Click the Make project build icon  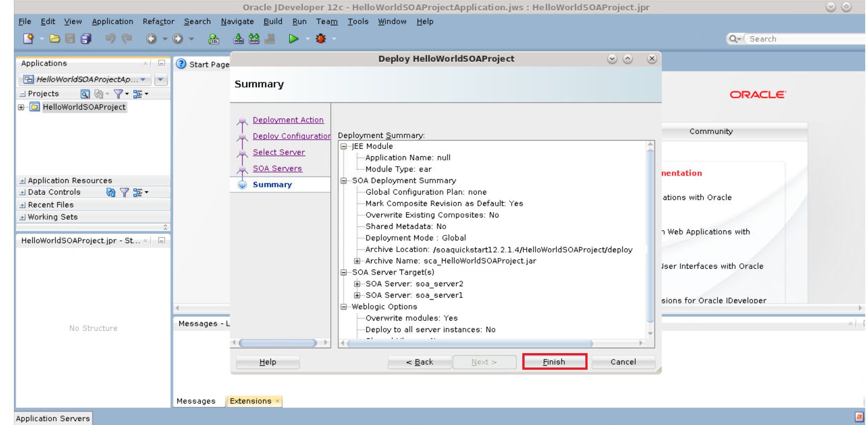pyautogui.click(x=238, y=39)
